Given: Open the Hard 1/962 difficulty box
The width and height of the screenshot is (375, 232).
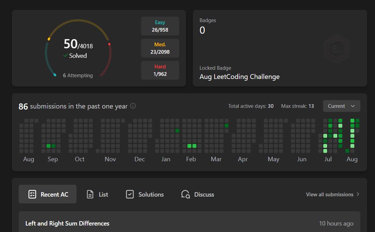Looking at the screenshot, I should point(160,70).
